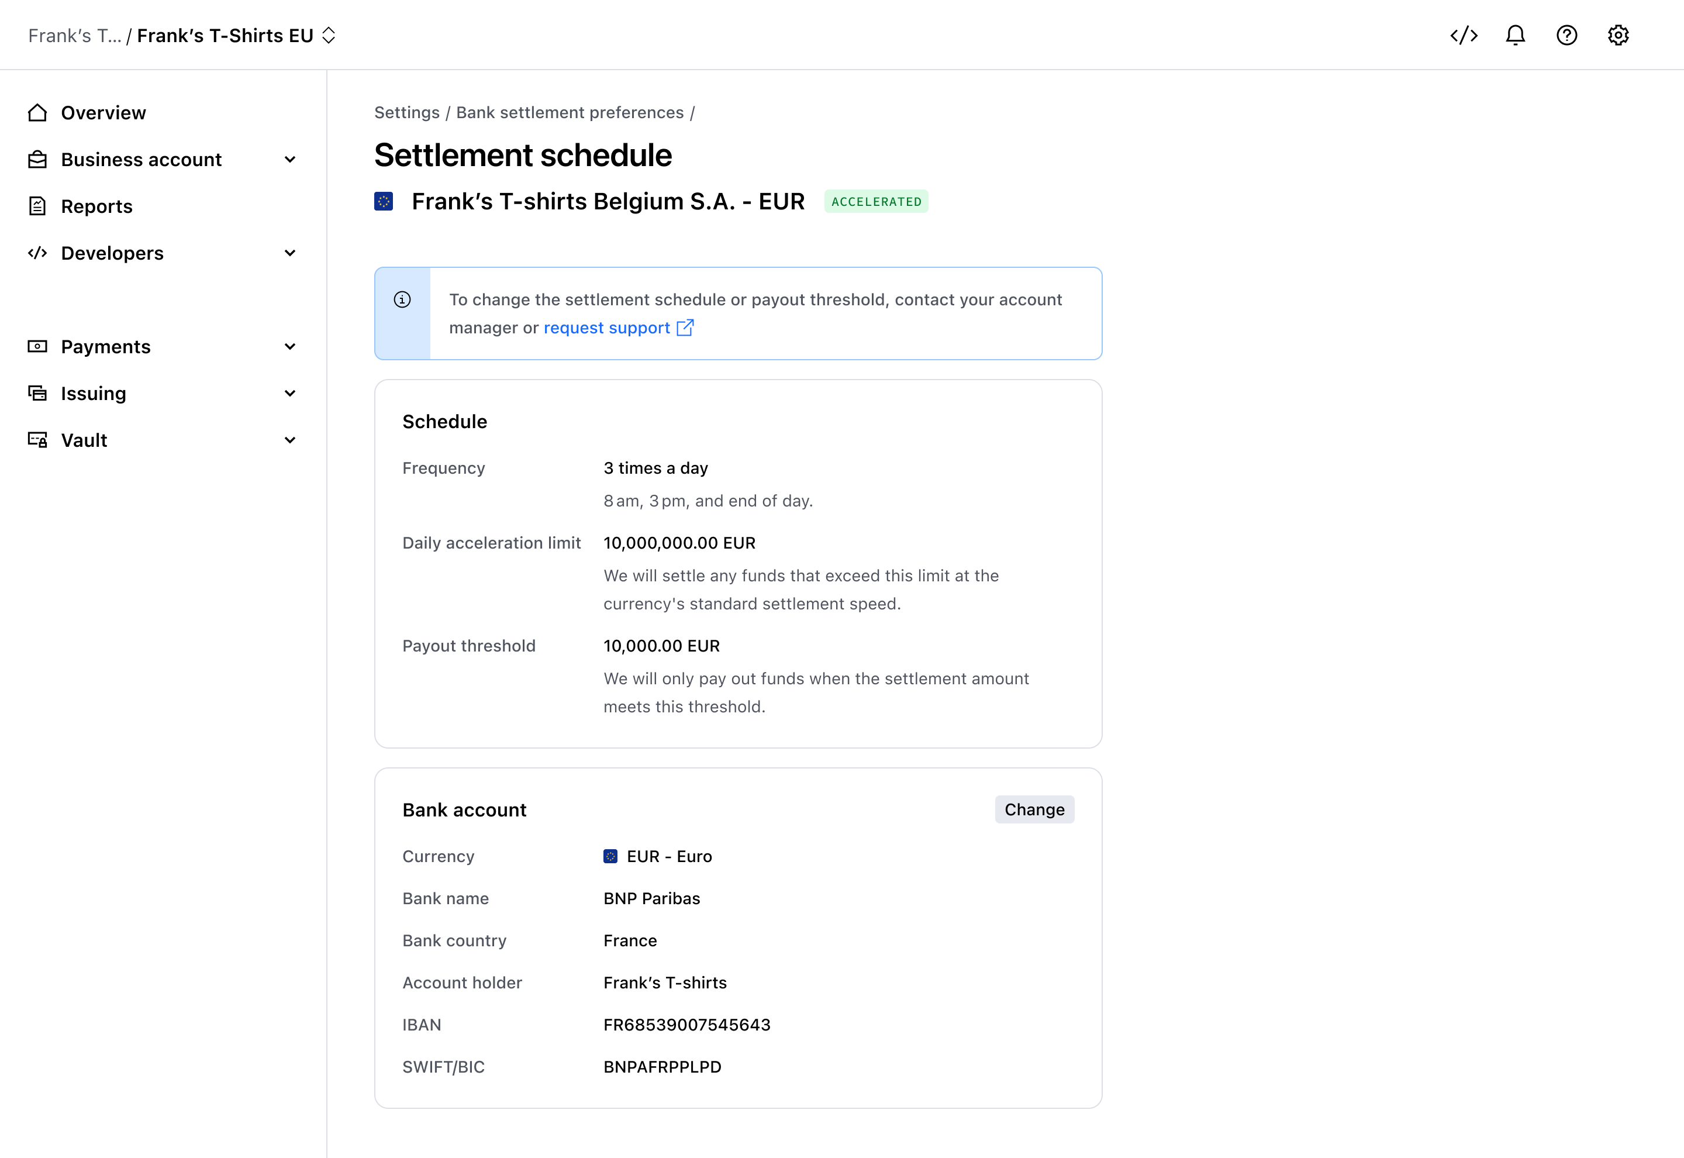Click the BNP Paribas bank name value
The image size is (1684, 1158).
click(652, 899)
